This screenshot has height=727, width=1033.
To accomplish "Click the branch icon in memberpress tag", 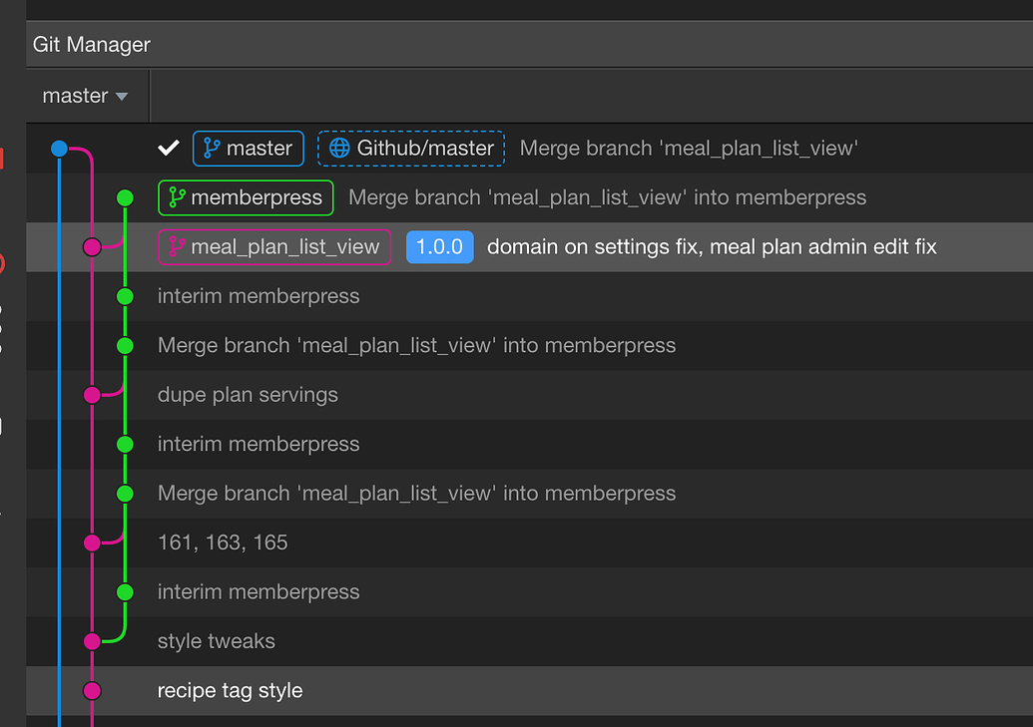I will click(177, 197).
